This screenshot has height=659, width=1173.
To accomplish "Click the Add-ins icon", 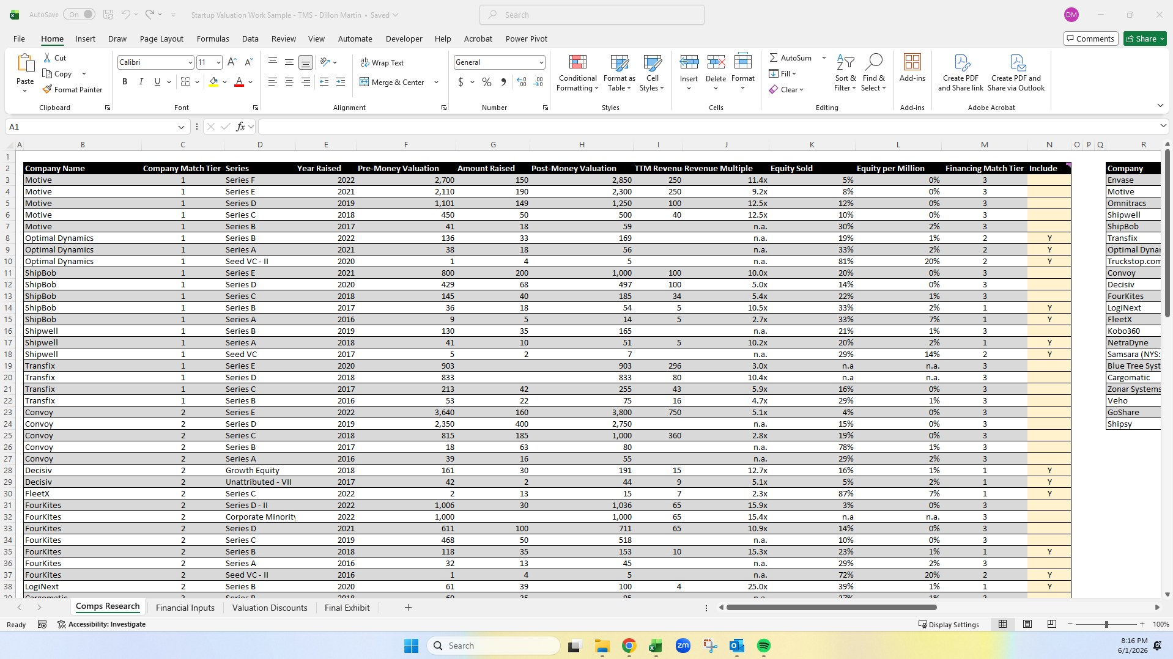I will tap(912, 62).
